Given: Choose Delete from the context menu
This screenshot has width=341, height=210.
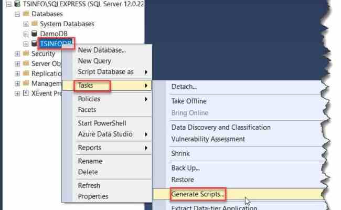Looking at the screenshot, I should click(x=107, y=172).
